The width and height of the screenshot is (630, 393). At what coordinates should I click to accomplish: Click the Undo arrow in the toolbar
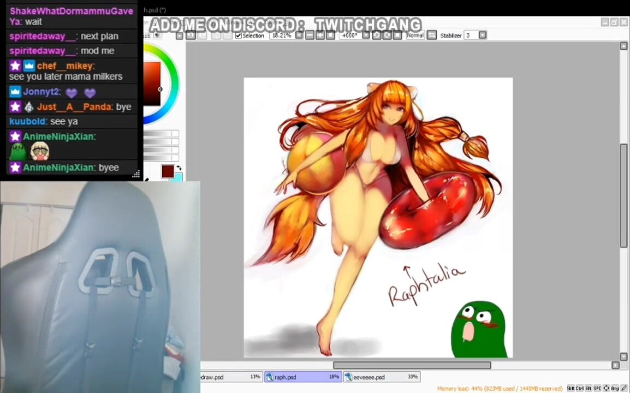pyautogui.click(x=191, y=35)
